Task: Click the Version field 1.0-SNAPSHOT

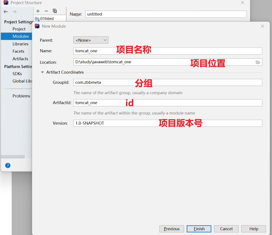Action: coord(167,123)
